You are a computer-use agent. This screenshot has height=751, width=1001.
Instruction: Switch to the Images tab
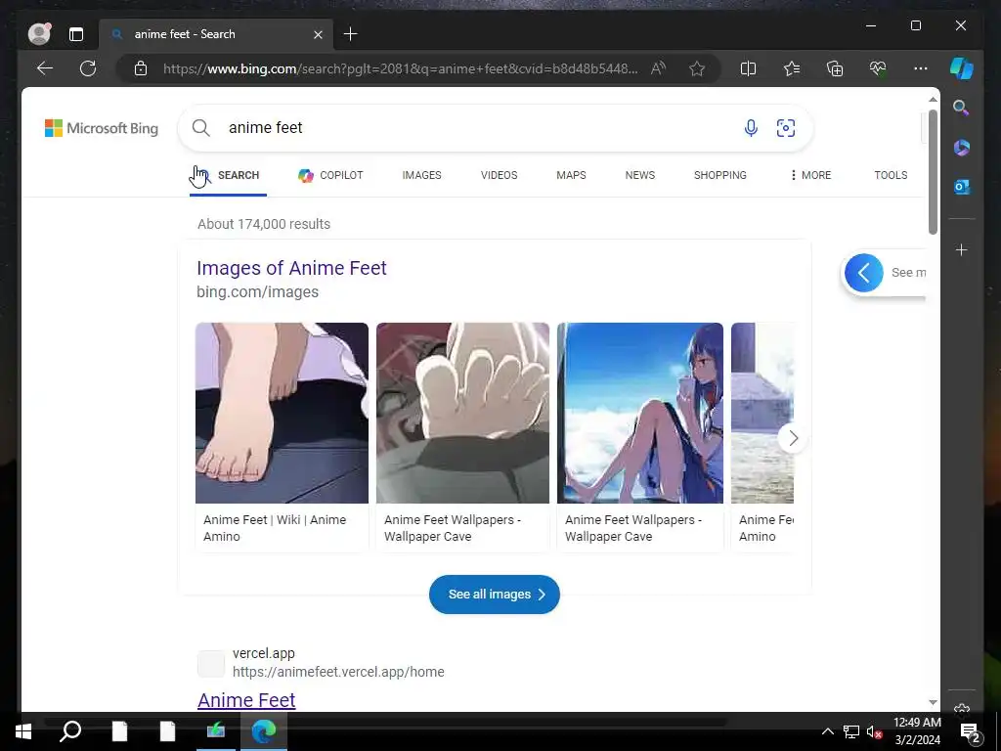pos(422,175)
